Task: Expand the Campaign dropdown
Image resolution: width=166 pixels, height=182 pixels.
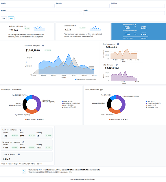Action: click(83, 6)
